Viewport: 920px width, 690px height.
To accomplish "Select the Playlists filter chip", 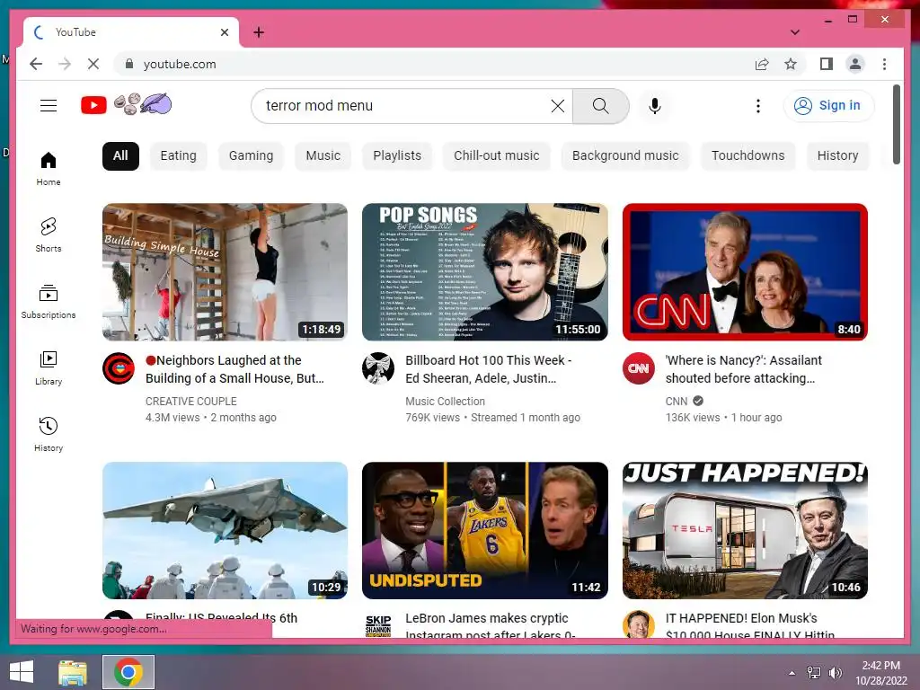I will [397, 156].
